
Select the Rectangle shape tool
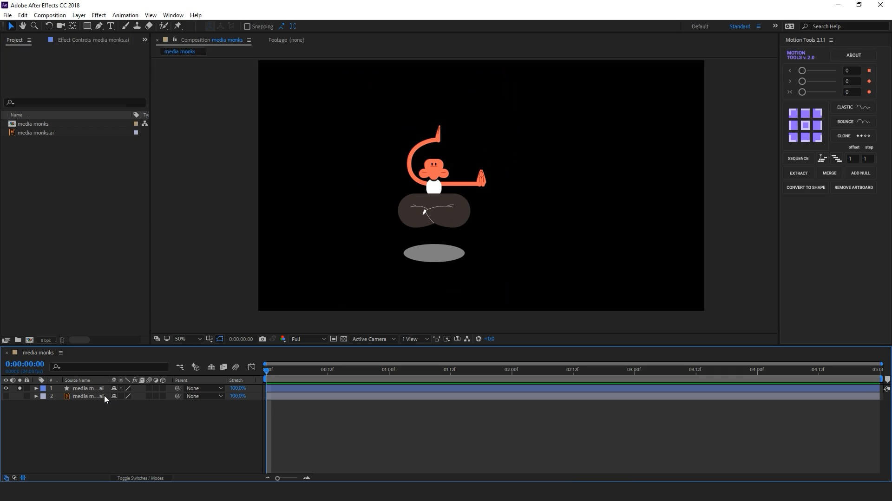point(87,26)
